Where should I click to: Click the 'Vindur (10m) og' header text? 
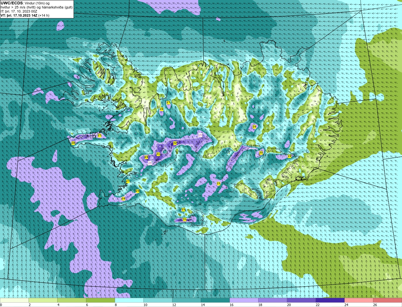(x=37, y=3)
